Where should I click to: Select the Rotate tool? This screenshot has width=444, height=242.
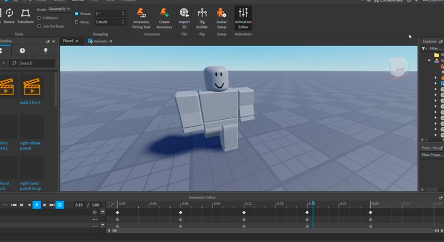click(x=10, y=16)
